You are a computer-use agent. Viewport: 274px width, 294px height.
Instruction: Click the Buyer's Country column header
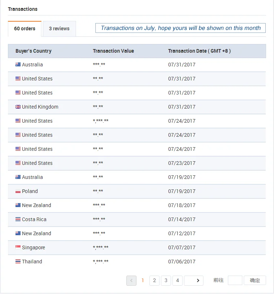(33, 51)
